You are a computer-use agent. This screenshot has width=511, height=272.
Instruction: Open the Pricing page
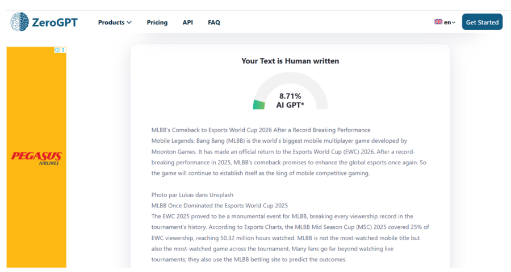tap(157, 23)
